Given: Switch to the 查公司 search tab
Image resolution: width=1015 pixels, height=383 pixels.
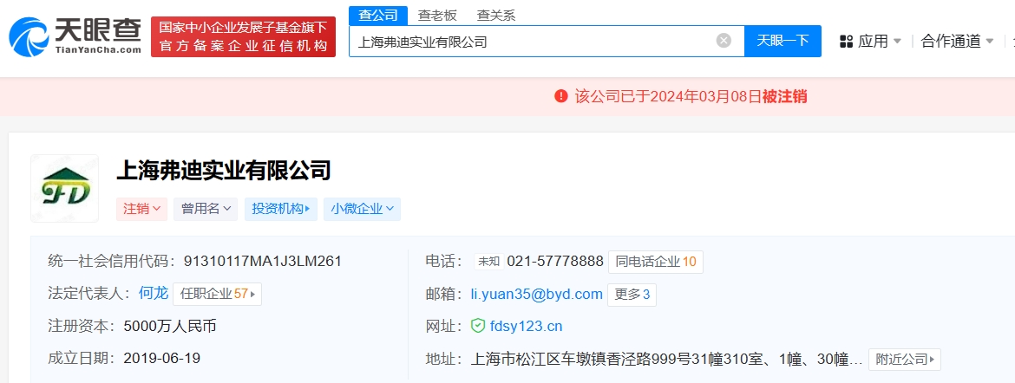Looking at the screenshot, I should tap(378, 16).
